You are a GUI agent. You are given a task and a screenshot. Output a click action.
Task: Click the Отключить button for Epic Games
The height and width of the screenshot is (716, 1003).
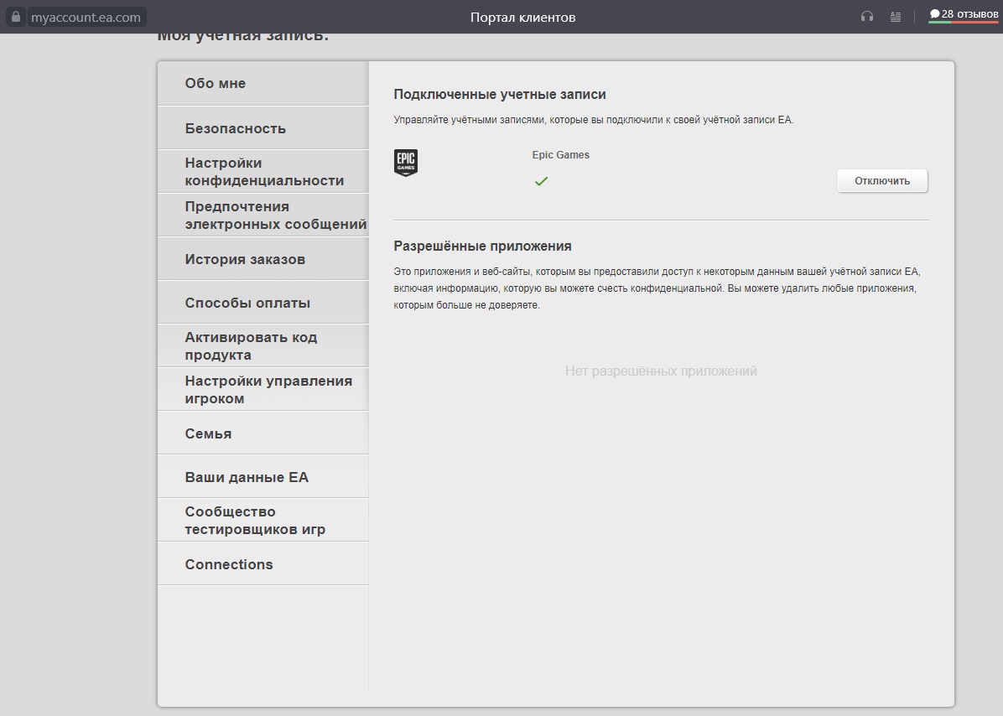(x=882, y=181)
